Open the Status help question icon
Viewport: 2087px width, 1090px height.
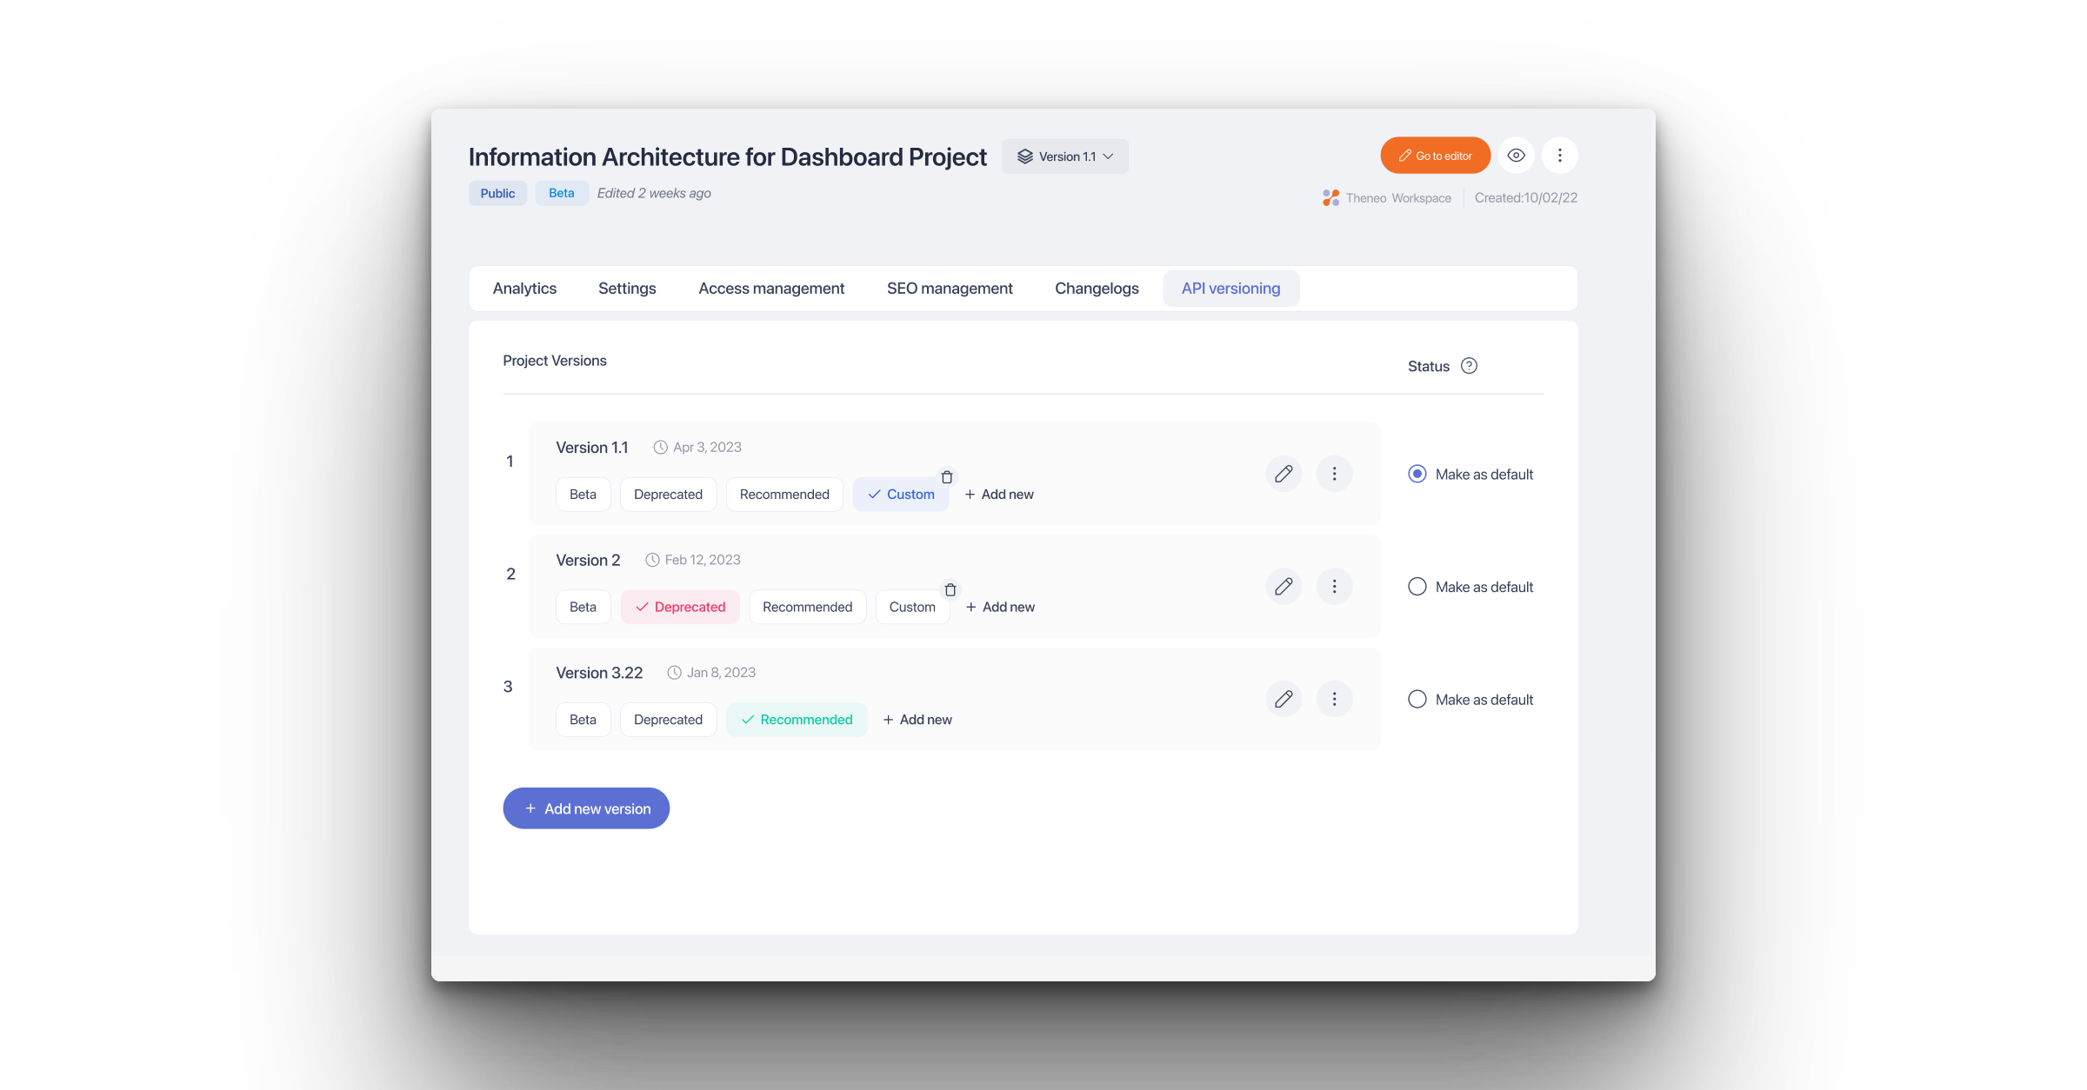coord(1469,366)
